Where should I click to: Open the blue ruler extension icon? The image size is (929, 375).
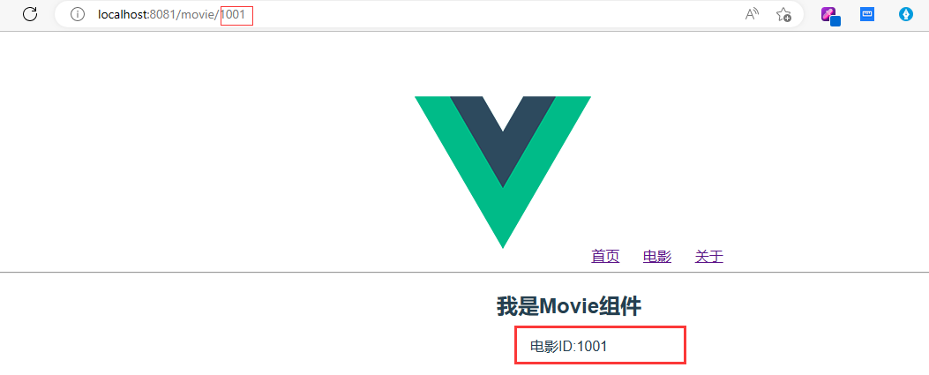(x=867, y=14)
